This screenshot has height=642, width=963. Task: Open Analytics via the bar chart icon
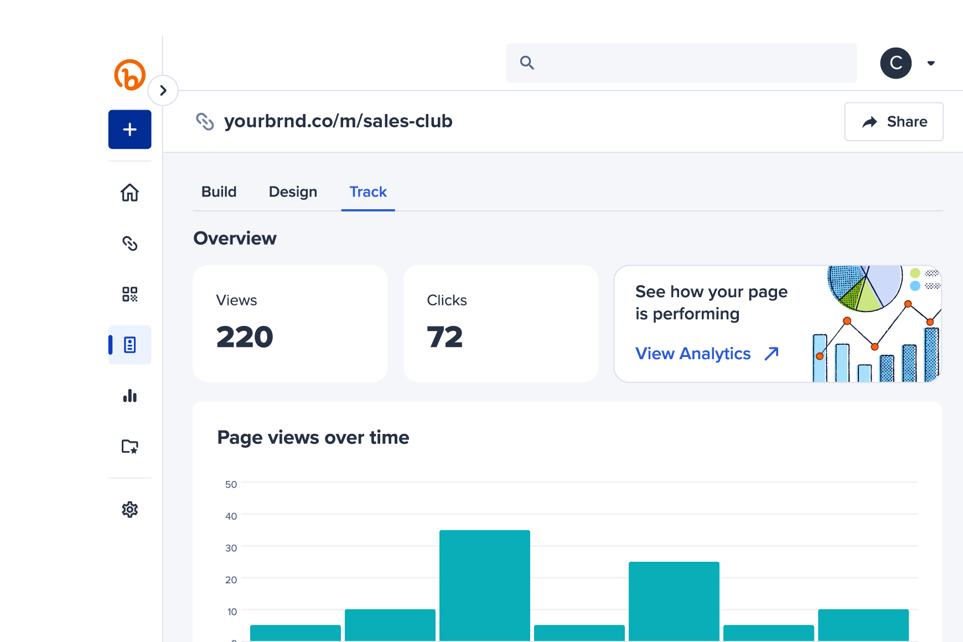pos(130,396)
